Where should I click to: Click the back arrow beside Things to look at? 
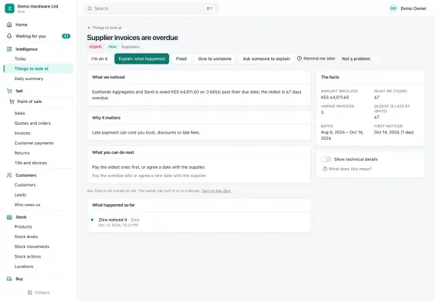pyautogui.click(x=89, y=28)
